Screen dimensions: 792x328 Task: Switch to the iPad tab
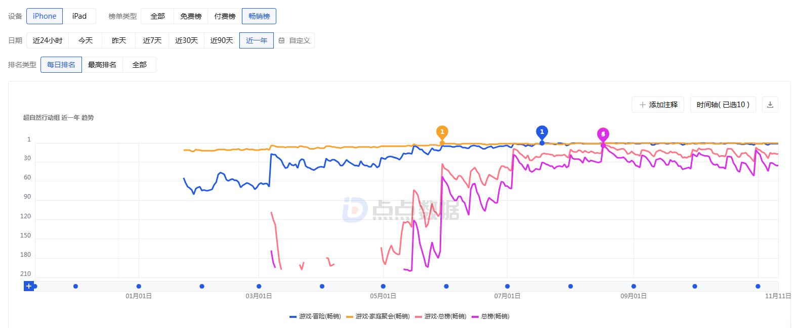[79, 16]
